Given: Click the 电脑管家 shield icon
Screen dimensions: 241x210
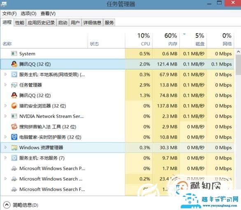Looking at the screenshot, I should pyautogui.click(x=14, y=137).
